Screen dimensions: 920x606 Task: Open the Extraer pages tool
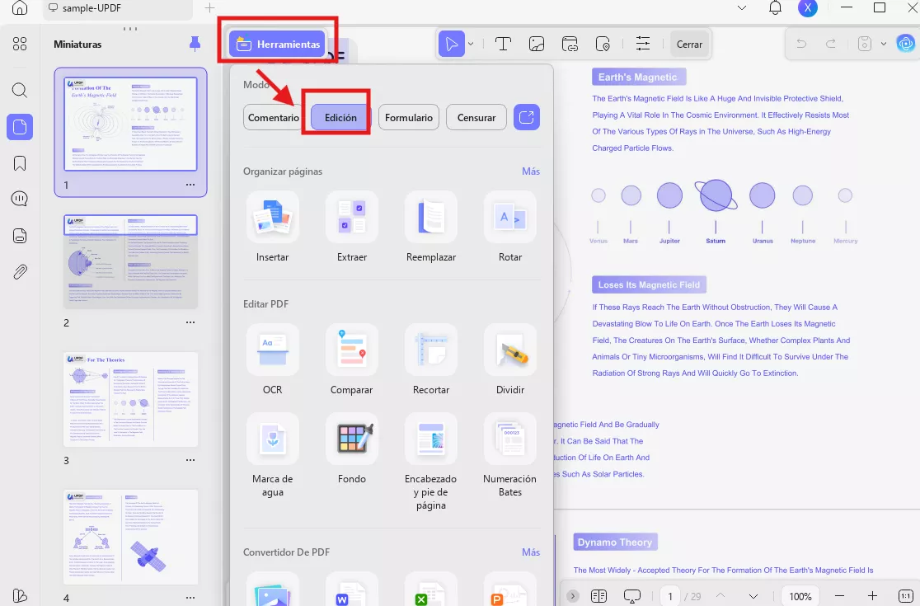[351, 217]
